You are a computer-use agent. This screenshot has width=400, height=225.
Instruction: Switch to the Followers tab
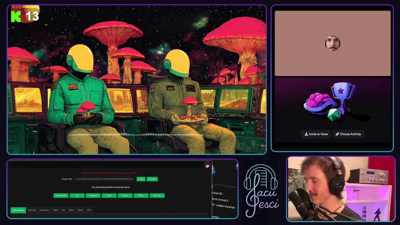(x=44, y=210)
